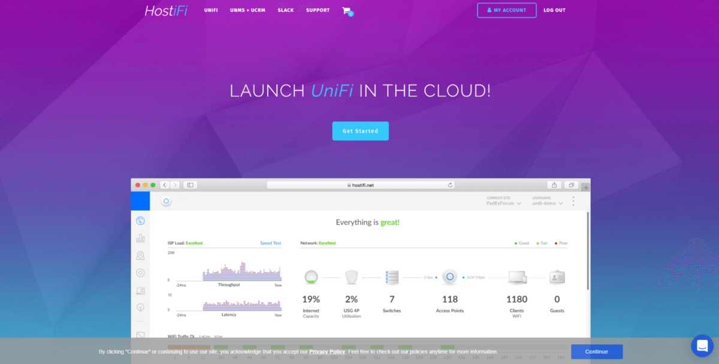Viewport: 719px width, 364px height.
Task: Open the SUPPORT menu item
Action: (x=318, y=10)
